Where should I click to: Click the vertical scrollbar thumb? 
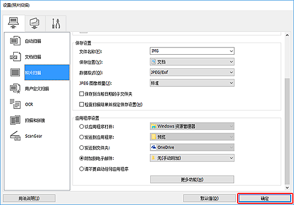(x=287, y=132)
